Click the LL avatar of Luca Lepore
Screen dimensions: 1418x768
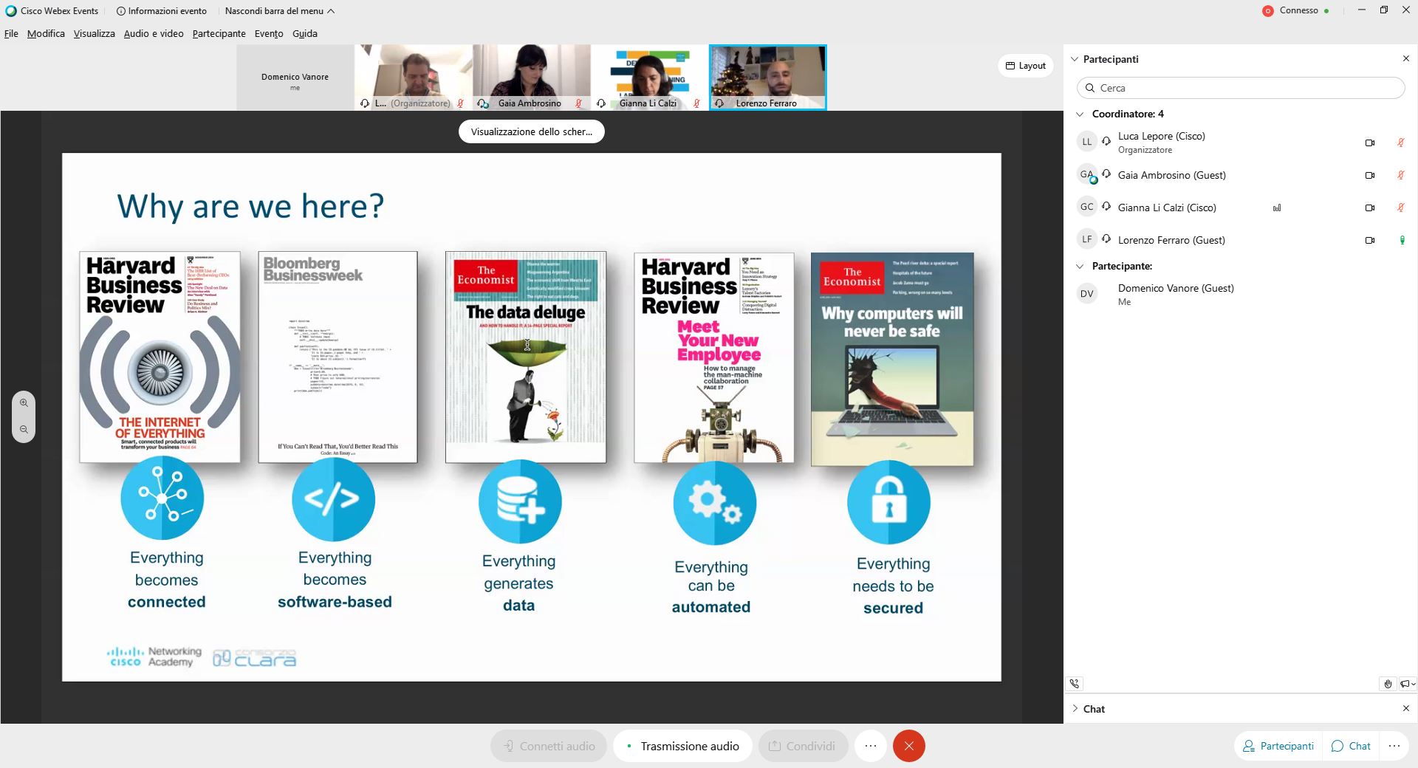coord(1086,142)
